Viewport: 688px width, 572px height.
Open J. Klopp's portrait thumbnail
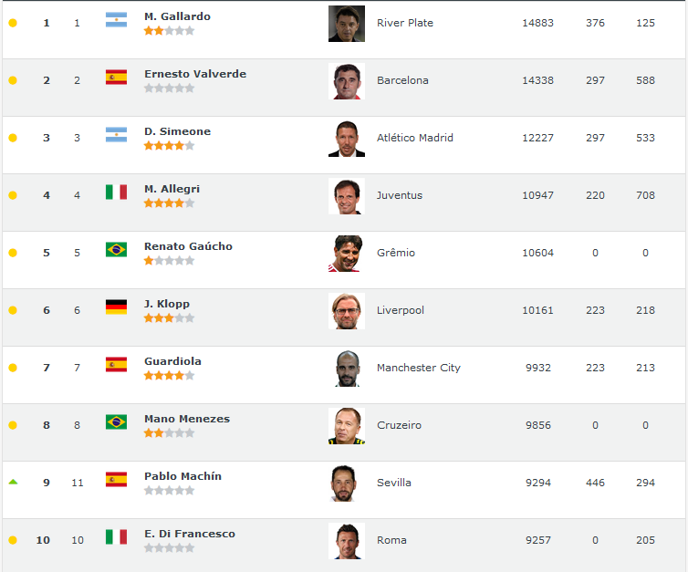pos(347,311)
